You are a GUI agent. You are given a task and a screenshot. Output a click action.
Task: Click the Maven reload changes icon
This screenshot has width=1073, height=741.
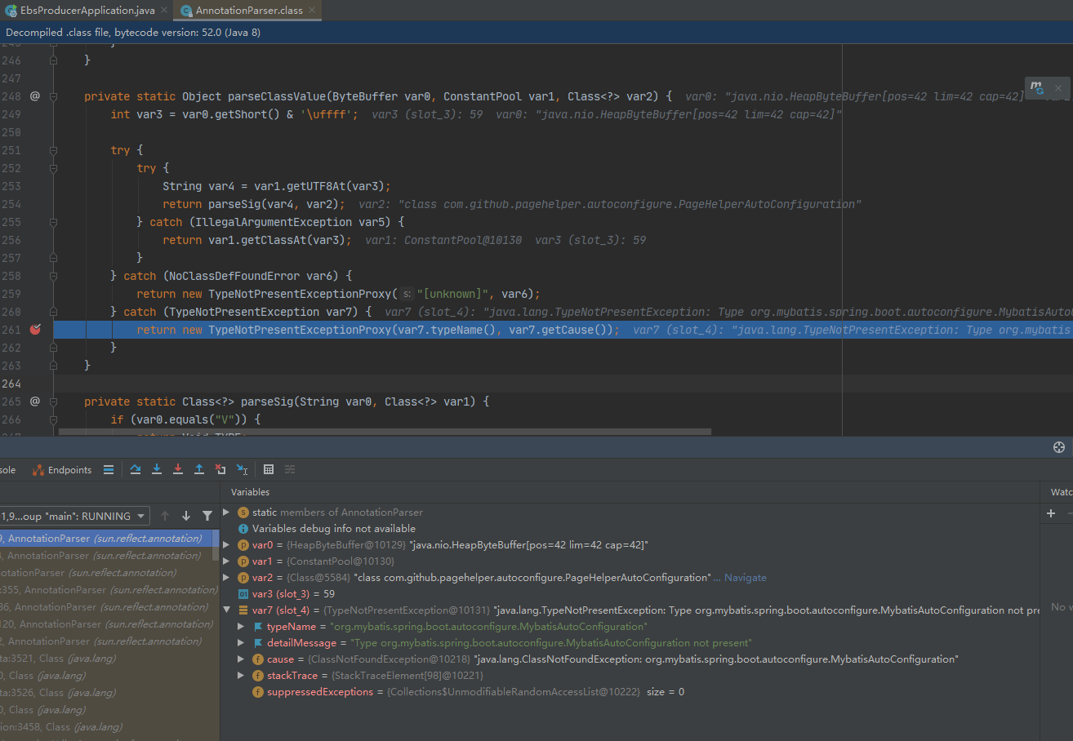tap(1037, 87)
